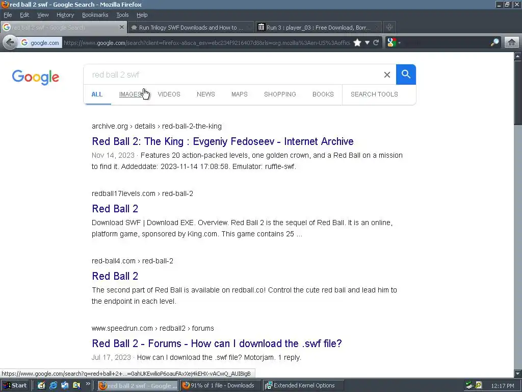522x392 pixels.
Task: Switch to Run Trilogy SWF Downloads tab
Action: pos(191,28)
